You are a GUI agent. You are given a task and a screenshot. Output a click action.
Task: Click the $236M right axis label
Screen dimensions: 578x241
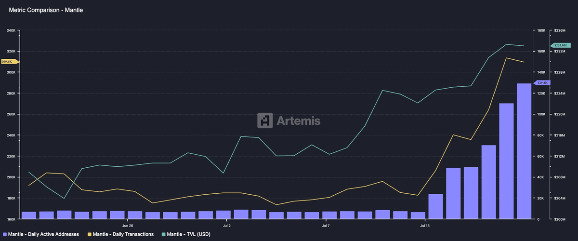559,30
